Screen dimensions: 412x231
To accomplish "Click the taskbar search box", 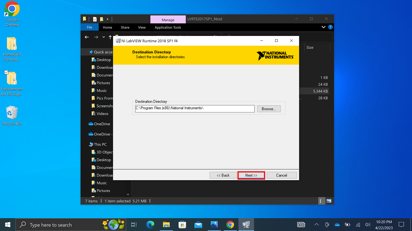I will click(71, 225).
